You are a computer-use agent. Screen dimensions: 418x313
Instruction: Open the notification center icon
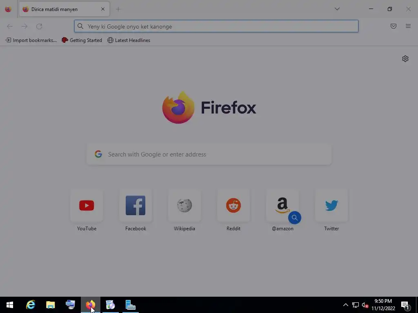[405, 305]
